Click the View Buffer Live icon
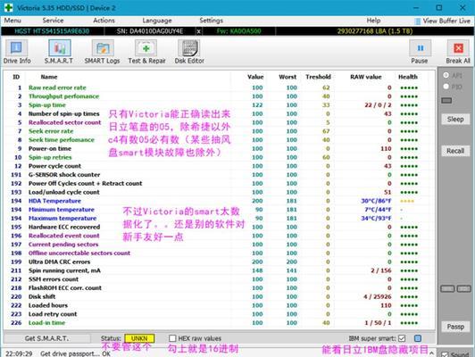Screen dimensions: 475x357 tap(418, 21)
